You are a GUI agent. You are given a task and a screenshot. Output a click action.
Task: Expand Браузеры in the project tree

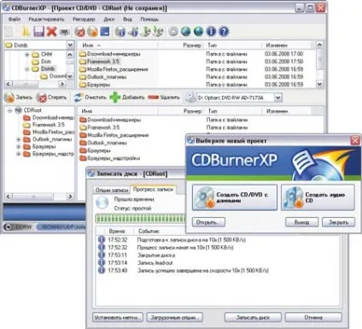point(18,147)
